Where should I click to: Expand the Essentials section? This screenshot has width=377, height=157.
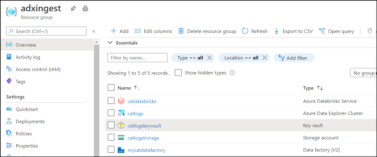coord(110,43)
